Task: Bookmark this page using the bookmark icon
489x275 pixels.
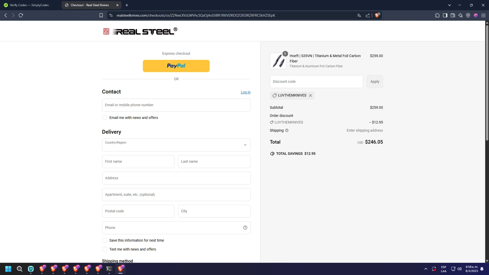Action: (x=101, y=15)
